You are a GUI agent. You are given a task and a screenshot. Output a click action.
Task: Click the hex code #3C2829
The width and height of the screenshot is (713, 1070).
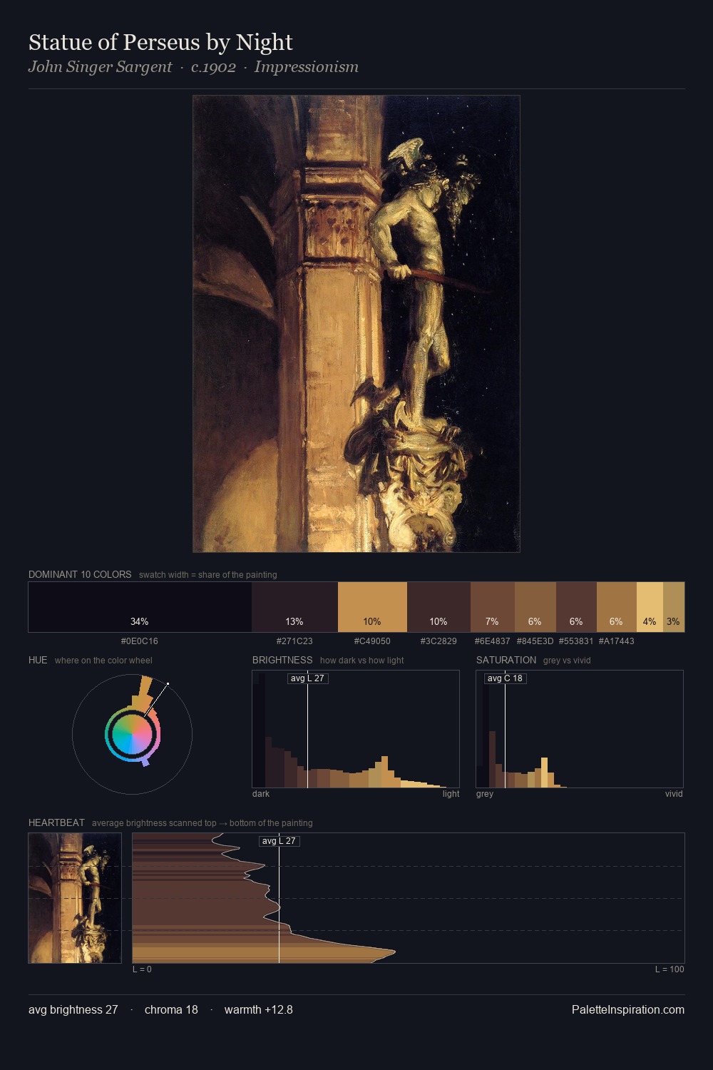click(x=438, y=641)
